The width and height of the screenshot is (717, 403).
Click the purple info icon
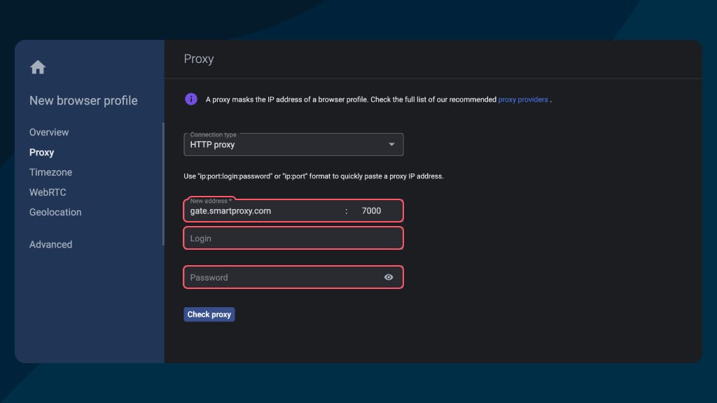click(191, 99)
